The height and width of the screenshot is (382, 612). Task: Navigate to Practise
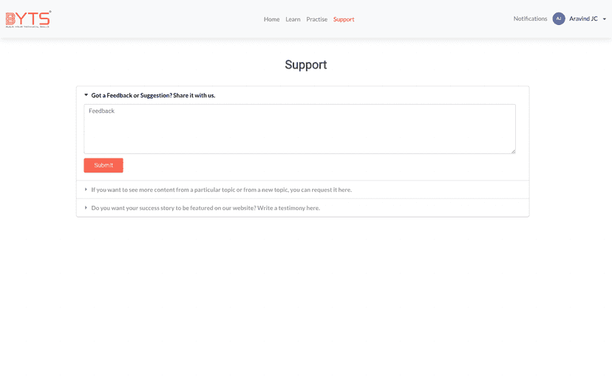pos(316,19)
